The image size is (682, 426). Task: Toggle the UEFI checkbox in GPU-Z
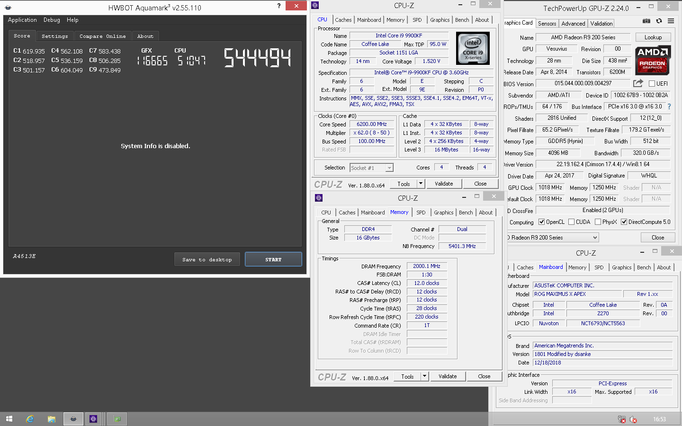[x=652, y=84]
